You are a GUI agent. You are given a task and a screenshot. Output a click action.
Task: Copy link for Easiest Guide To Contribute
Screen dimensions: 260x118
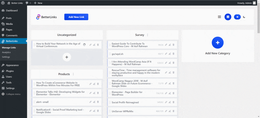pos(166,45)
